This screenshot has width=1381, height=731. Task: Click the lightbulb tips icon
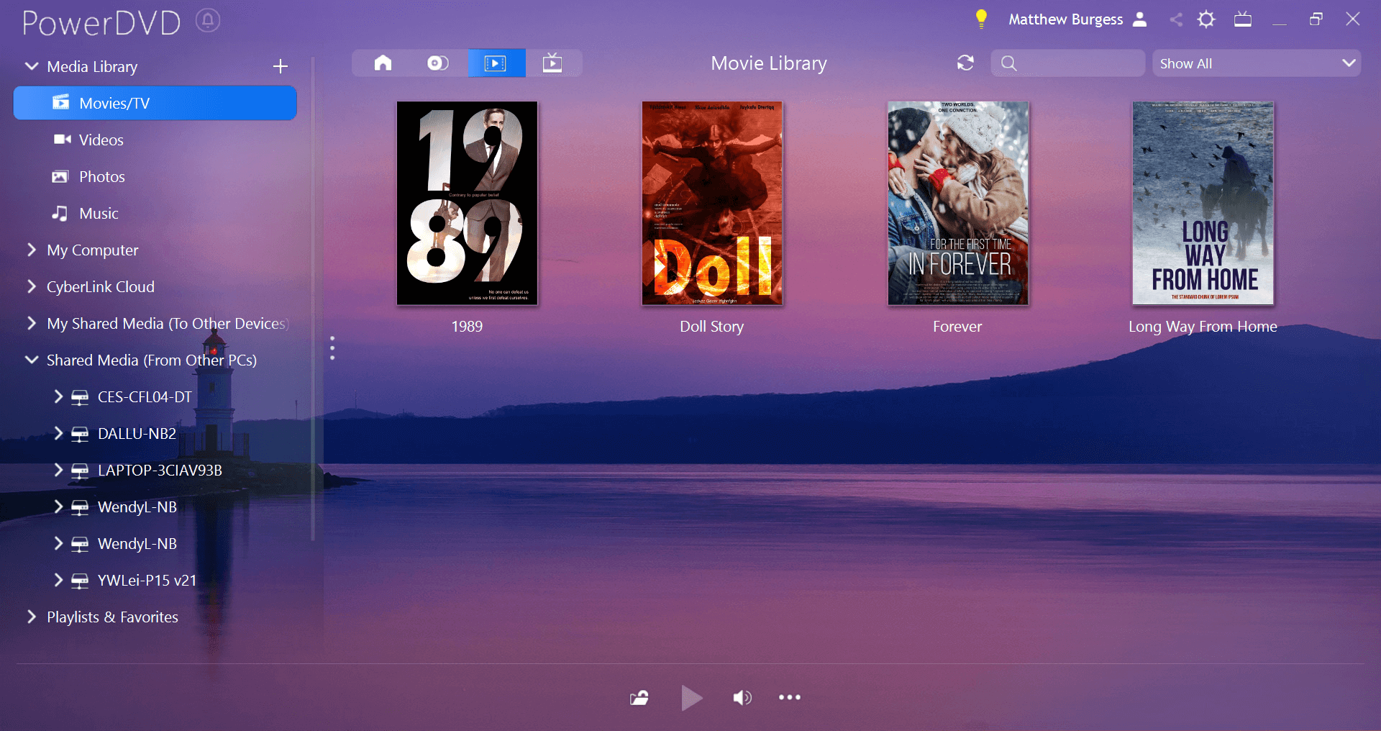coord(981,19)
